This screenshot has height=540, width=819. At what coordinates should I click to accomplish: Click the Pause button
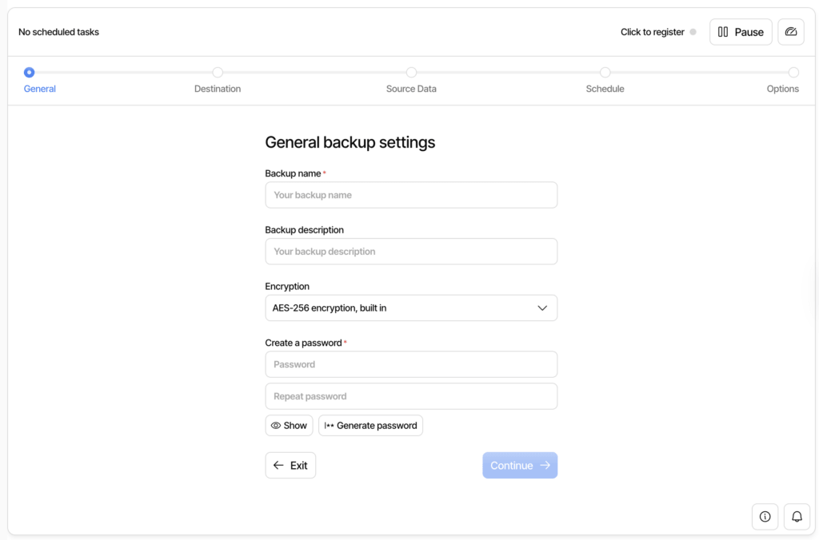point(741,32)
